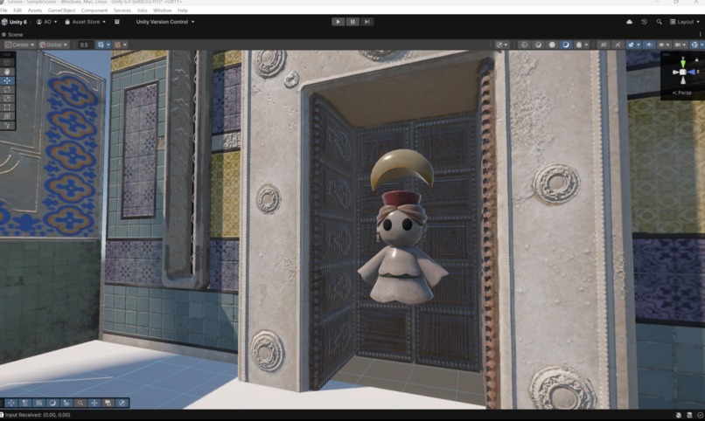Open the Unity Version Control dropdown
The image size is (705, 421).
click(165, 22)
